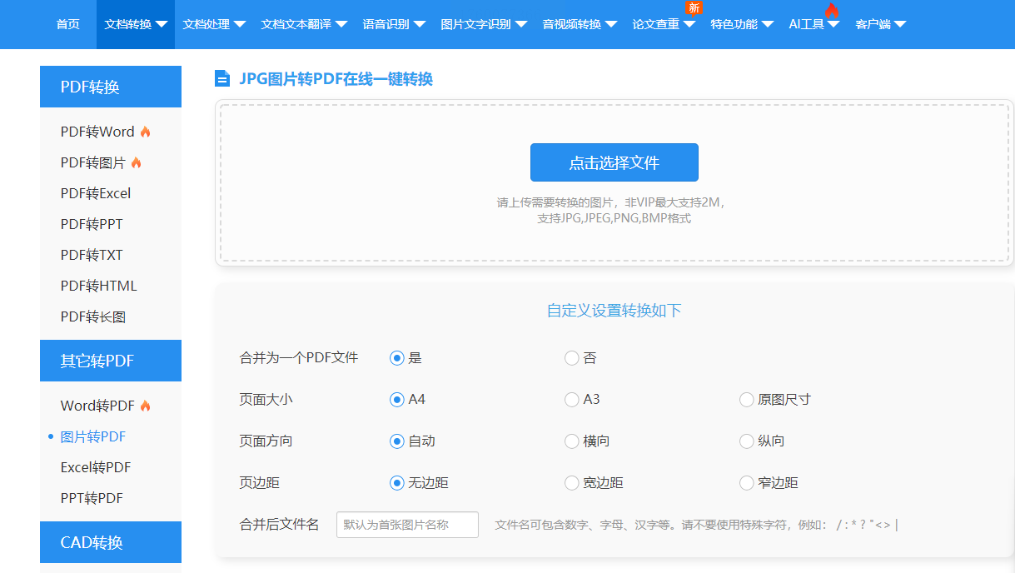Select 否 for merging into one PDF
This screenshot has height=573, width=1015.
[x=571, y=358]
